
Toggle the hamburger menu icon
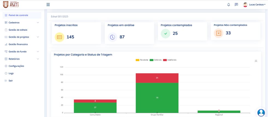click(x=48, y=5)
